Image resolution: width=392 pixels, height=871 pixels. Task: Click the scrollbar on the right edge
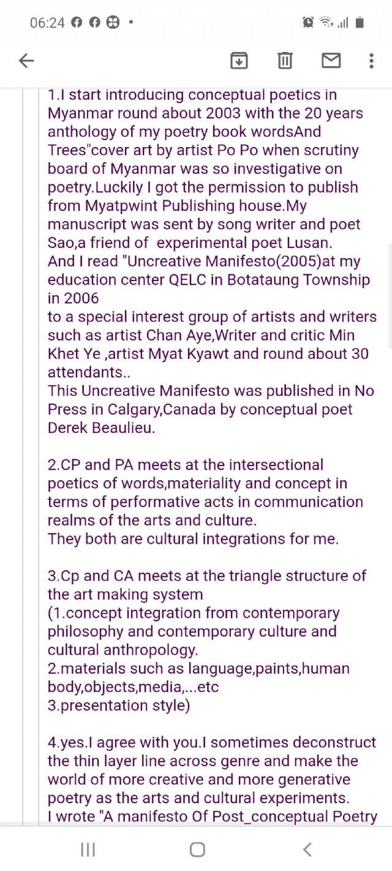(390, 294)
